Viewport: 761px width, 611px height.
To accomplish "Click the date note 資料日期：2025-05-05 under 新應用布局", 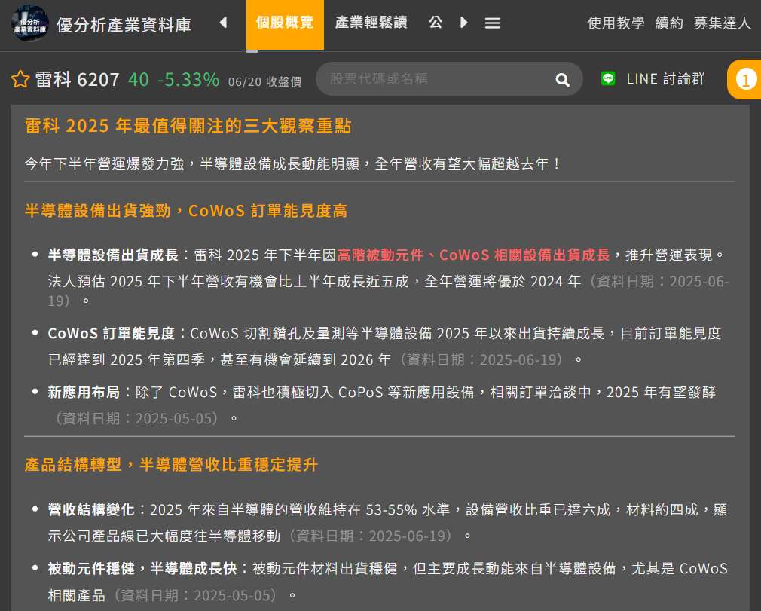I will pos(136,418).
